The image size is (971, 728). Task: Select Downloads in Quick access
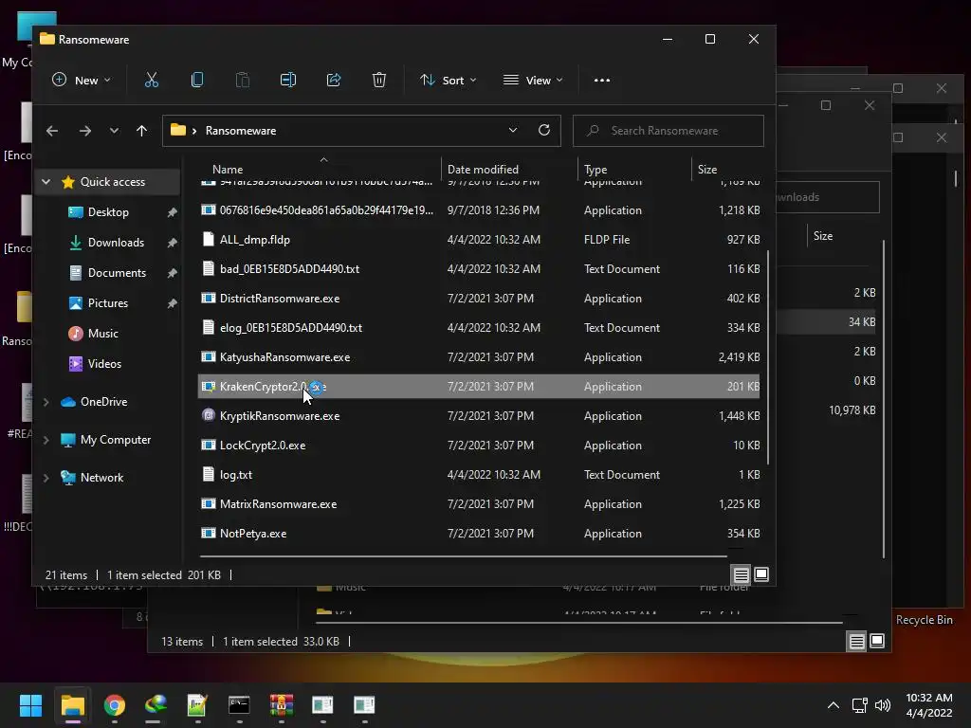click(x=115, y=243)
